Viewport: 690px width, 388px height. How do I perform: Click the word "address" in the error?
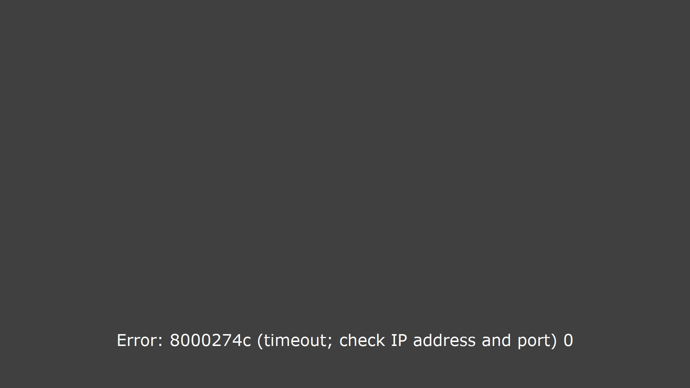pyautogui.click(x=444, y=340)
